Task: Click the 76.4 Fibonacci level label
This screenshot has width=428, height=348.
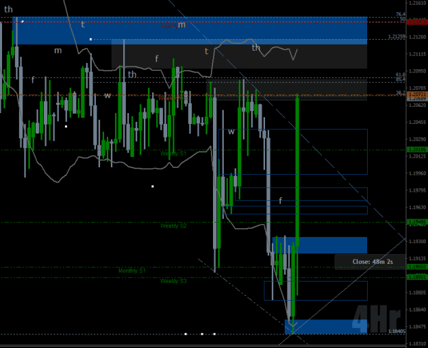Action: pyautogui.click(x=401, y=14)
